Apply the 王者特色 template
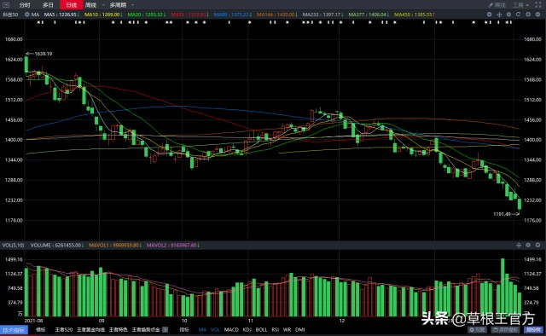 pos(118,329)
